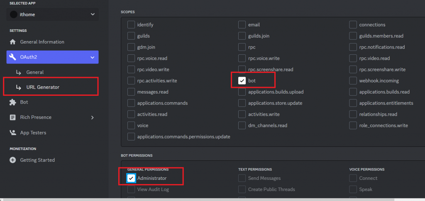
Task: Open General Information settings page
Action: 42,42
